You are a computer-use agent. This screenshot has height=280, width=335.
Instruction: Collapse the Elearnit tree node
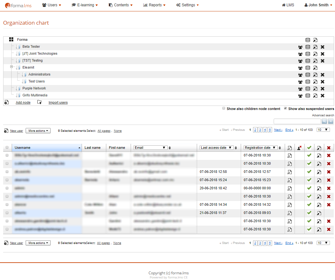click(11, 67)
